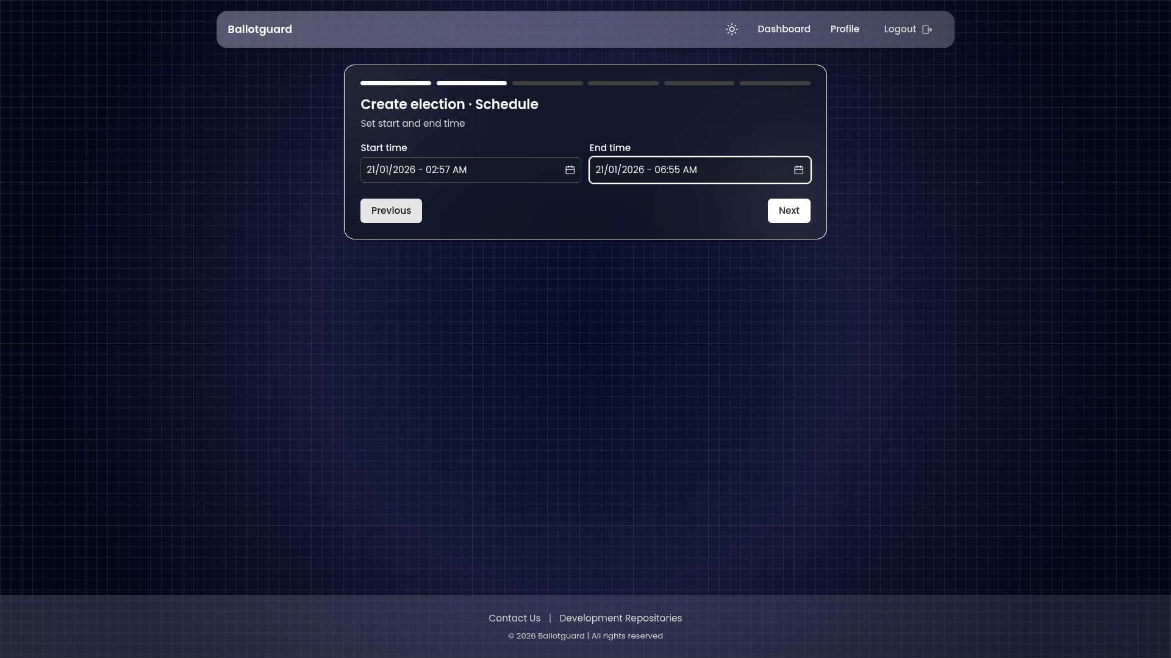Visit Development Repositories
This screenshot has width=1171, height=658.
pos(620,618)
